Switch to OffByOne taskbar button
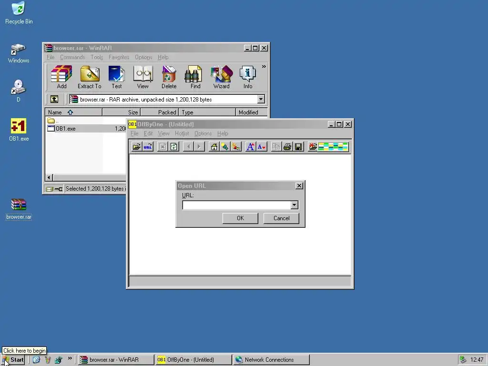The width and height of the screenshot is (488, 366). [x=193, y=360]
